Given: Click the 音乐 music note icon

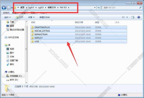Looking at the screenshot, I should (x=8, y=64).
